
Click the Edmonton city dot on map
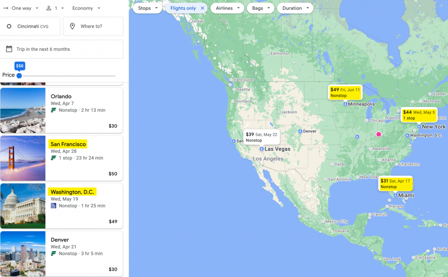point(268,53)
